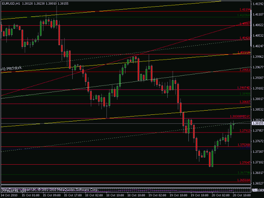Screen dimensions: 264x198
Task: Click 1.40247 on the price axis
Action: pyautogui.click(x=258, y=46)
